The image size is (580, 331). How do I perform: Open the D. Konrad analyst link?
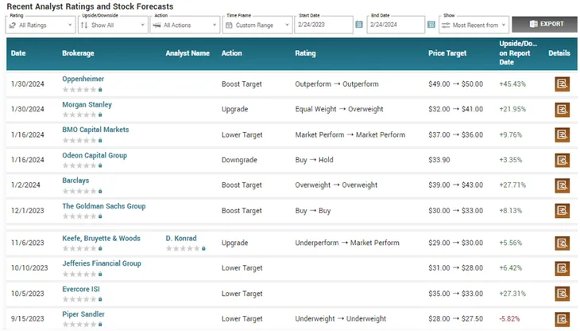[181, 238]
